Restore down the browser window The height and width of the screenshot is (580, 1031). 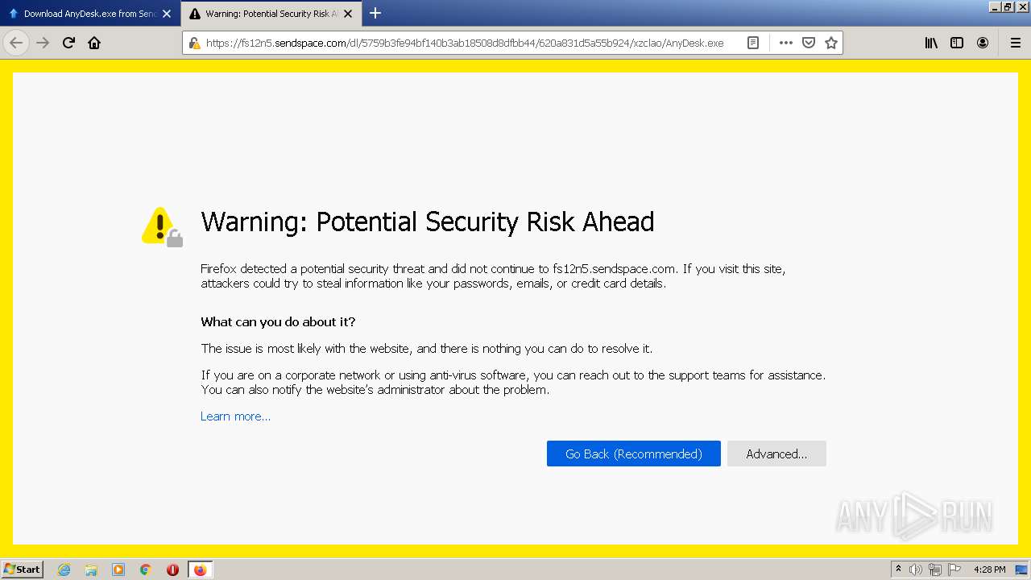coord(1008,6)
